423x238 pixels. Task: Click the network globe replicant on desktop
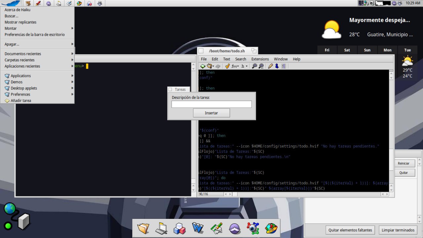pos(17,217)
